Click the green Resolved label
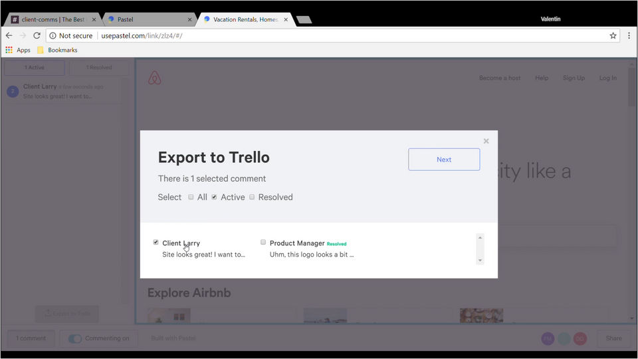This screenshot has width=638, height=359. click(x=336, y=244)
